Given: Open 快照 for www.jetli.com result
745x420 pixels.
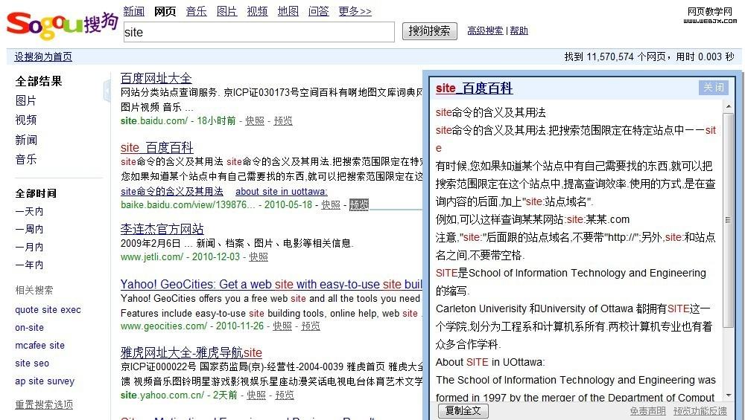Looking at the screenshot, I should point(259,257).
